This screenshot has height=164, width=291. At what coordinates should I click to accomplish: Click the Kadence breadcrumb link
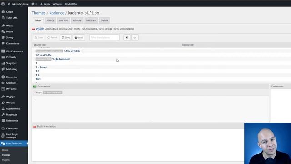coord(57,13)
